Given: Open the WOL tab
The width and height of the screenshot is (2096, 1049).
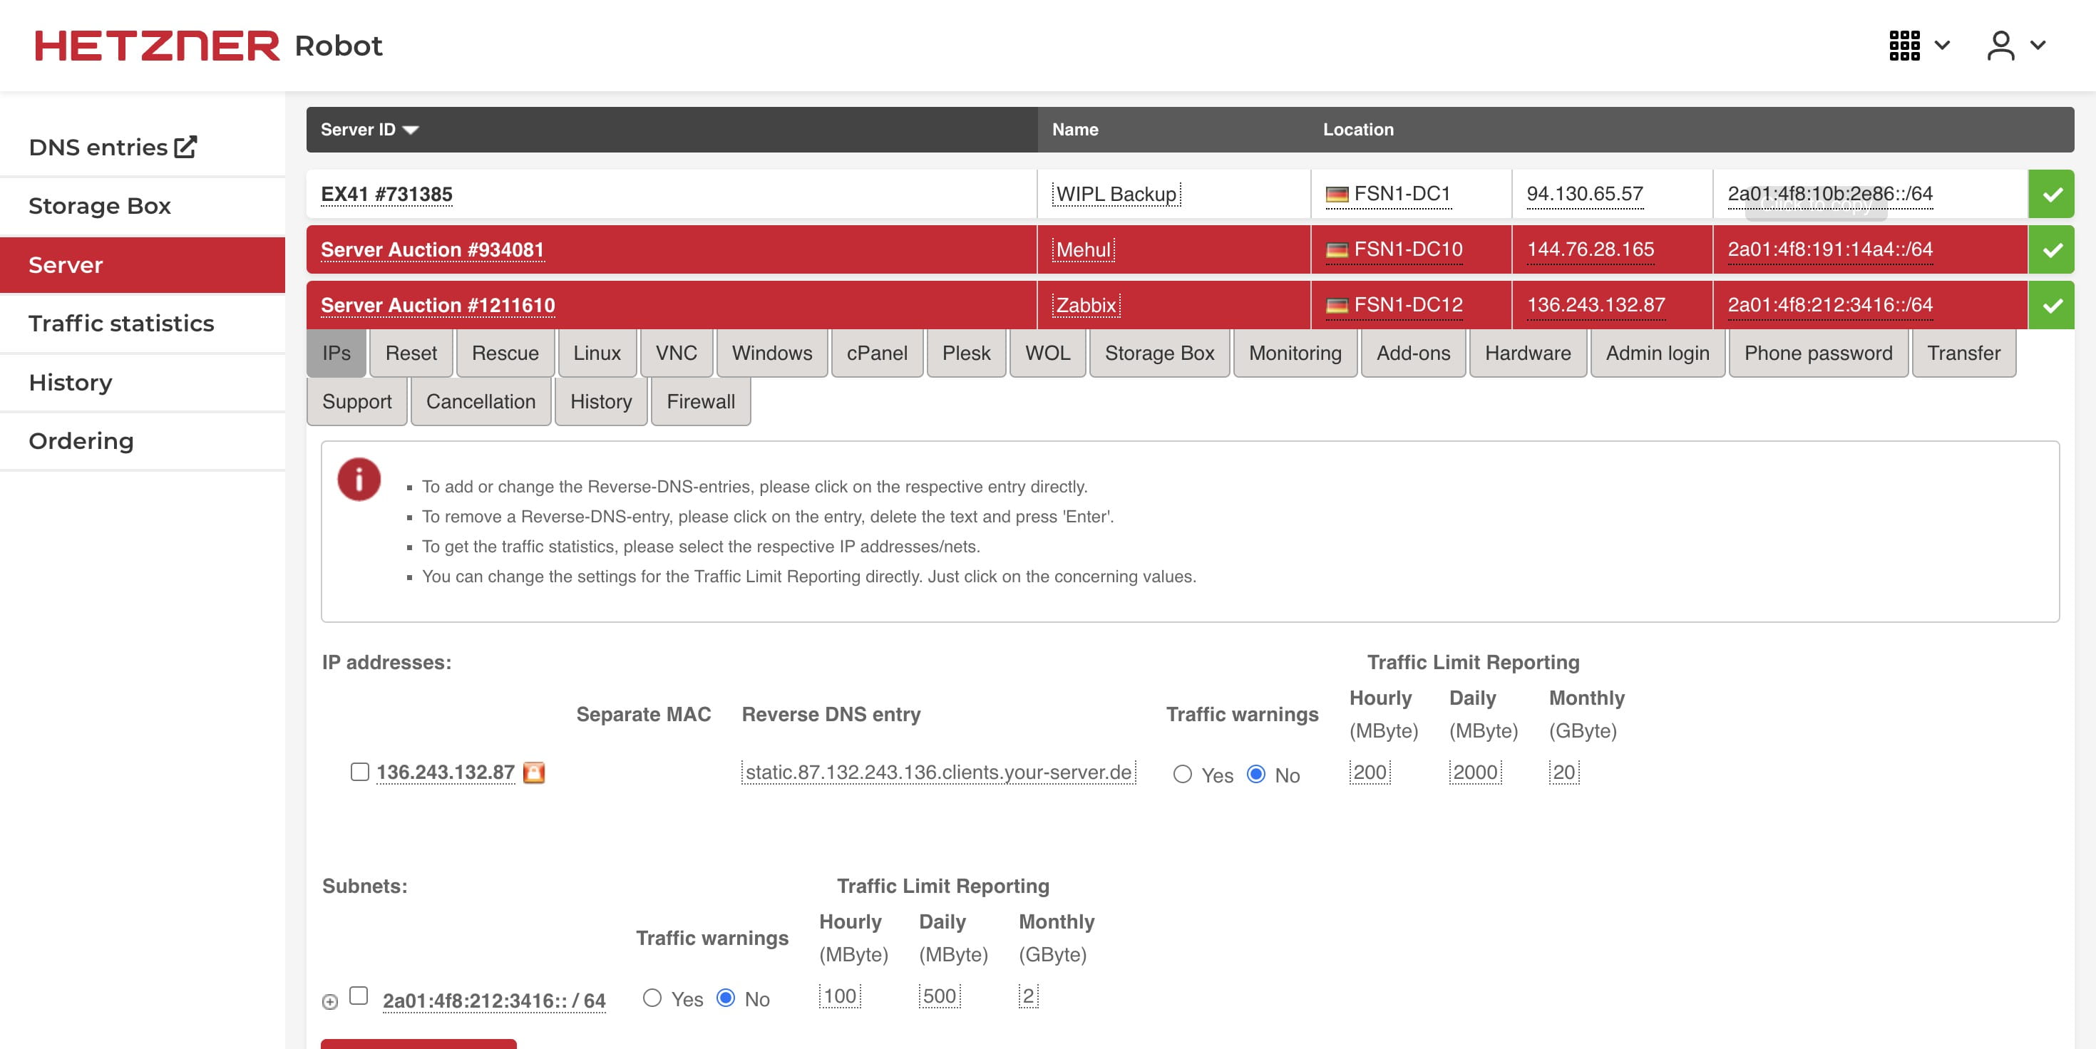Looking at the screenshot, I should tap(1048, 353).
